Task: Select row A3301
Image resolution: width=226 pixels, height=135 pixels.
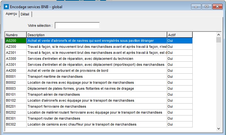Action: [x=99, y=65]
